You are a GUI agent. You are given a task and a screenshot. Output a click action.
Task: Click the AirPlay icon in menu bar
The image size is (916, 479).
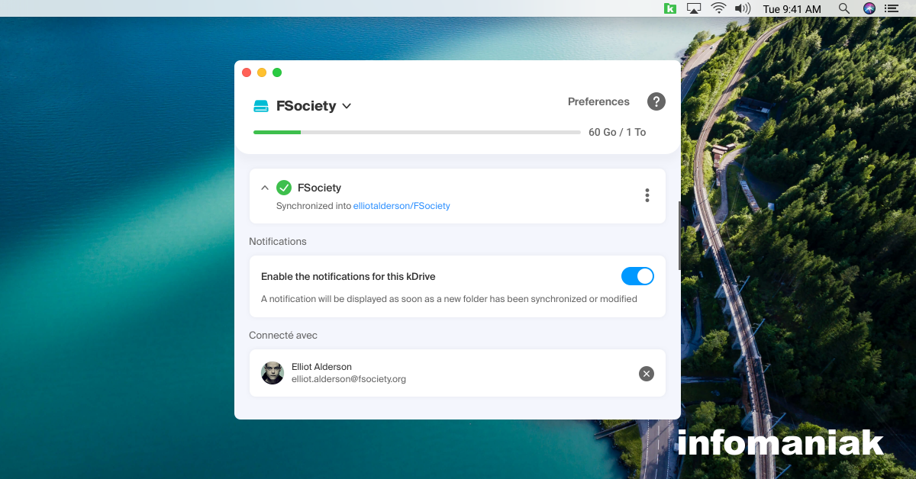click(x=694, y=8)
